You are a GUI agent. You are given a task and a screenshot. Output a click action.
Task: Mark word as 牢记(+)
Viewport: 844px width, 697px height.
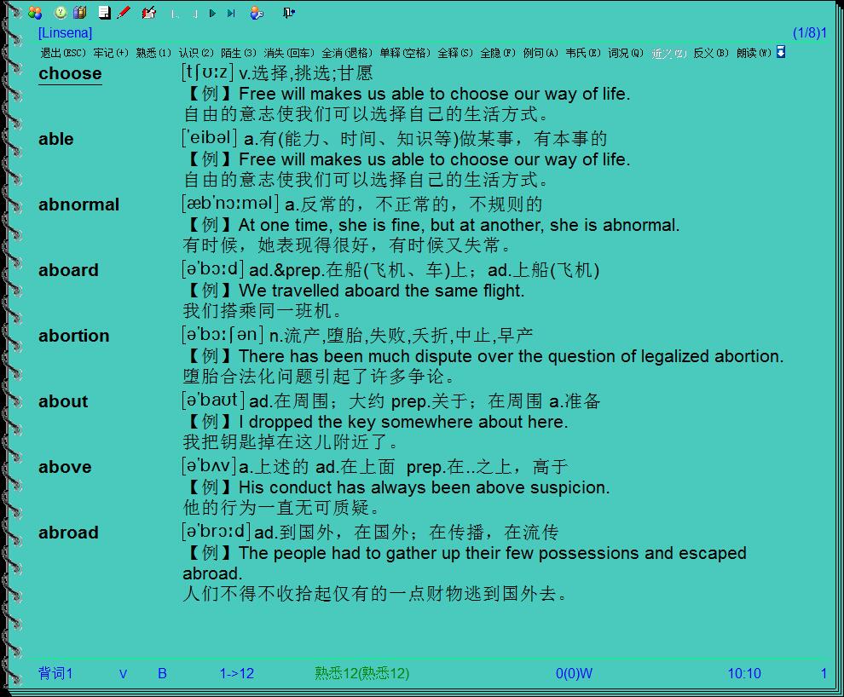coord(111,53)
